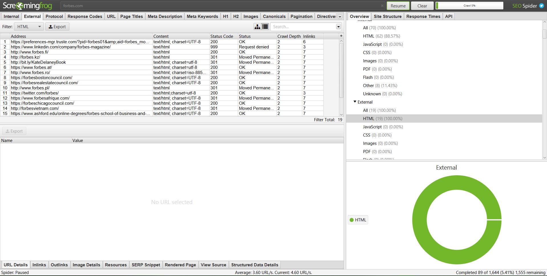Open the search box dropdown arrow

pyautogui.click(x=339, y=27)
